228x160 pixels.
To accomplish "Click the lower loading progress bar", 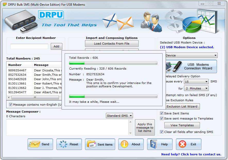I will click(113, 96).
